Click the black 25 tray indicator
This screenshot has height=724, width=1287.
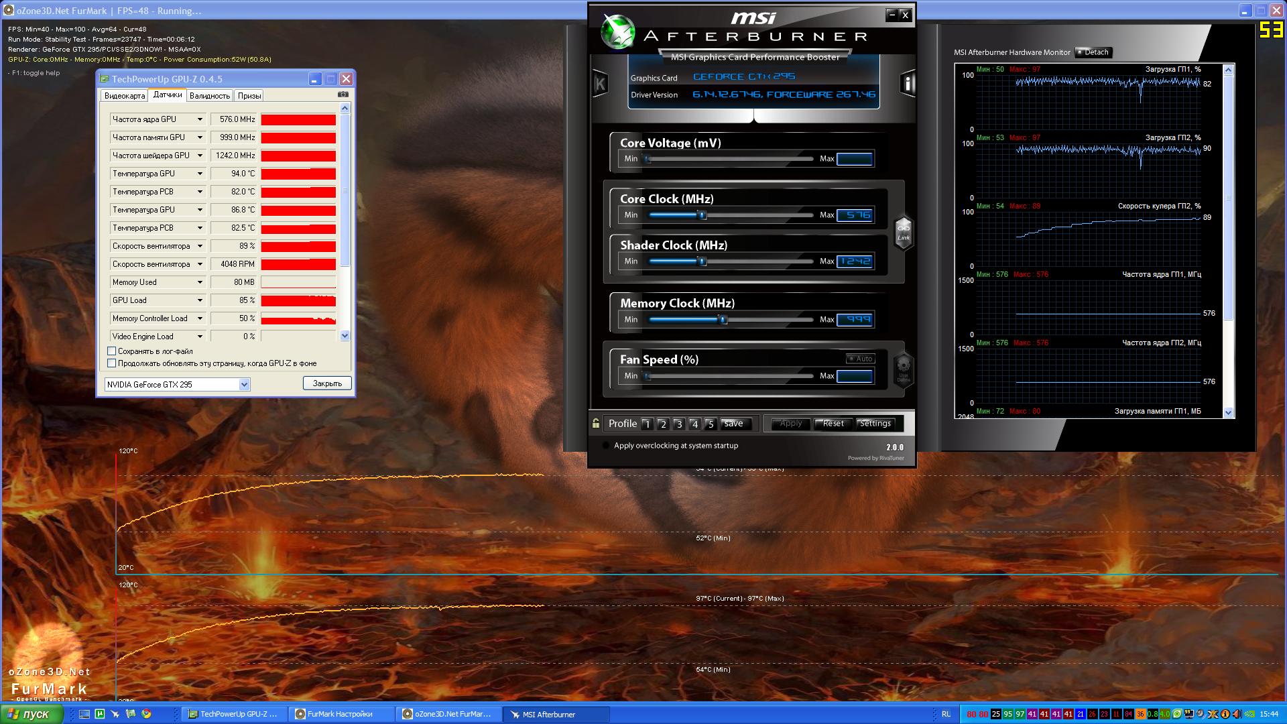click(996, 714)
